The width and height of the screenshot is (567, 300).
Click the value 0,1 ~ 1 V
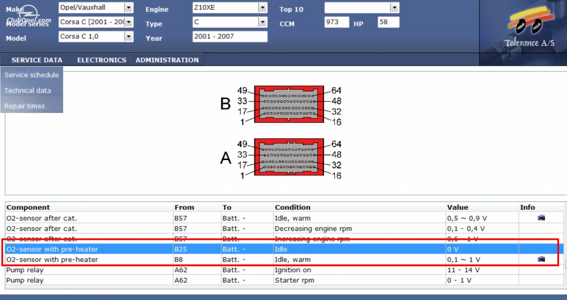coord(463,260)
